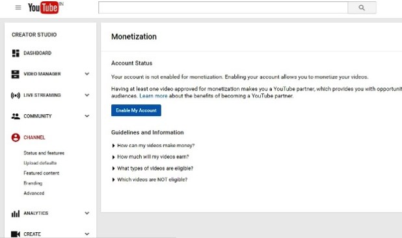Image resolution: width=402 pixels, height=238 pixels.
Task: Expand the Community chevron
Action: [x=87, y=116]
